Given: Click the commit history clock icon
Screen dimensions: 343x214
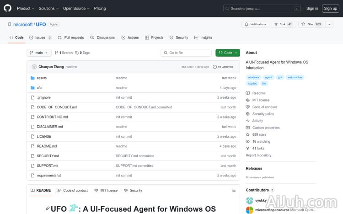Looking at the screenshot, I should pyautogui.click(x=214, y=67).
